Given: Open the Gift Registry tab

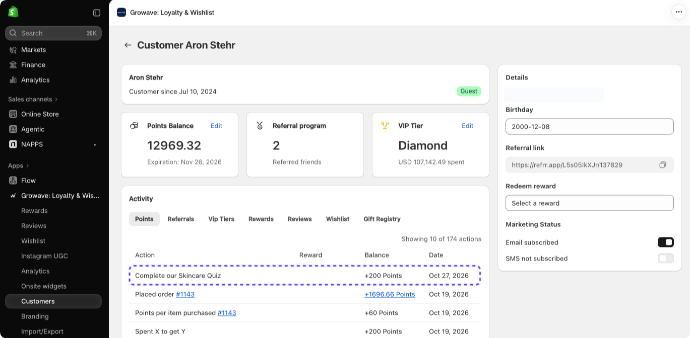Looking at the screenshot, I should click(382, 219).
